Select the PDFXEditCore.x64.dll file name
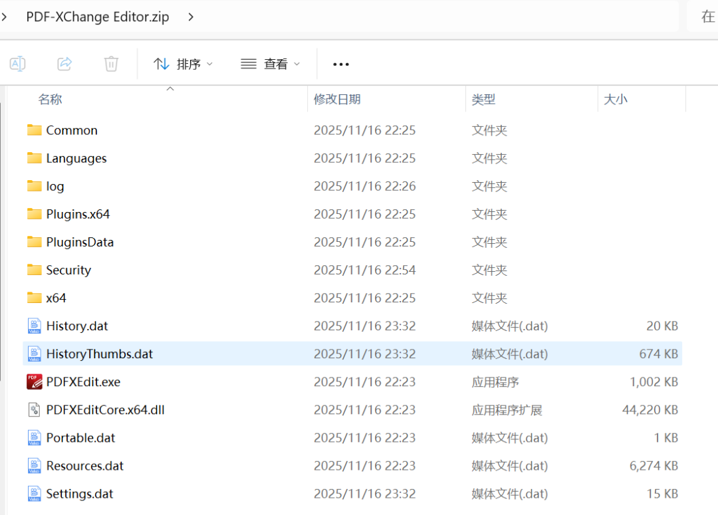 click(105, 410)
